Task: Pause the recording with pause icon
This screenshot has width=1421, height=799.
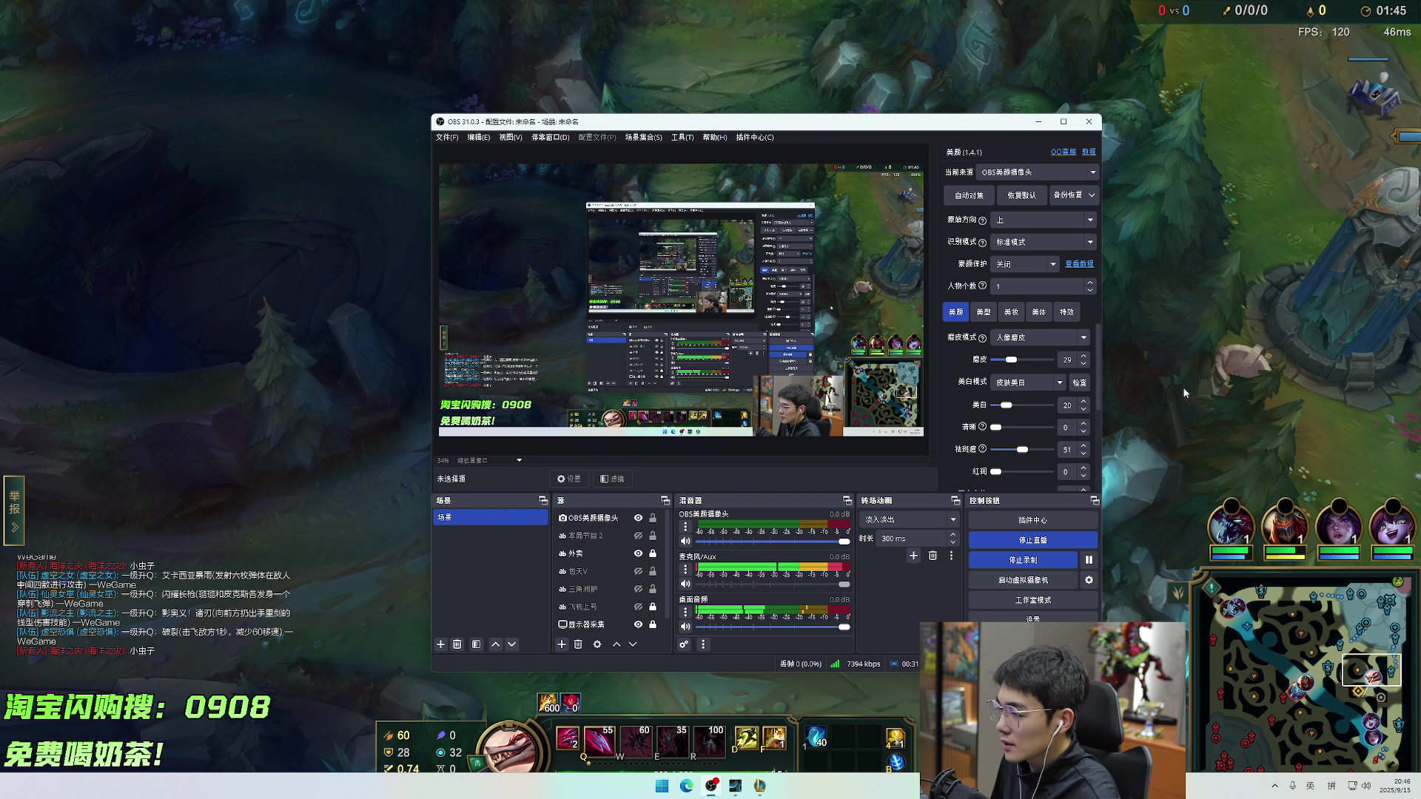Action: [x=1089, y=560]
